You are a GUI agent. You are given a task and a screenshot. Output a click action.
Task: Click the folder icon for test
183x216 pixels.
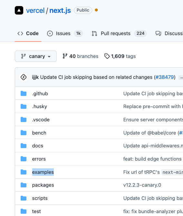click(x=24, y=211)
